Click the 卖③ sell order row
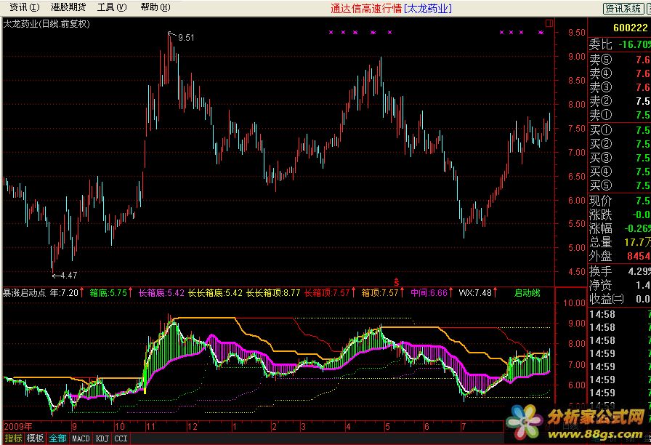The height and width of the screenshot is (445, 651). 620,87
